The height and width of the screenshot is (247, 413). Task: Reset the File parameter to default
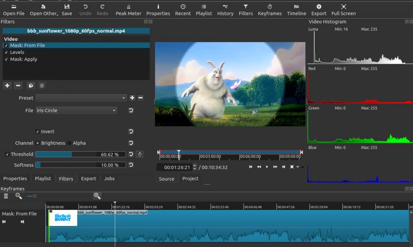131,110
